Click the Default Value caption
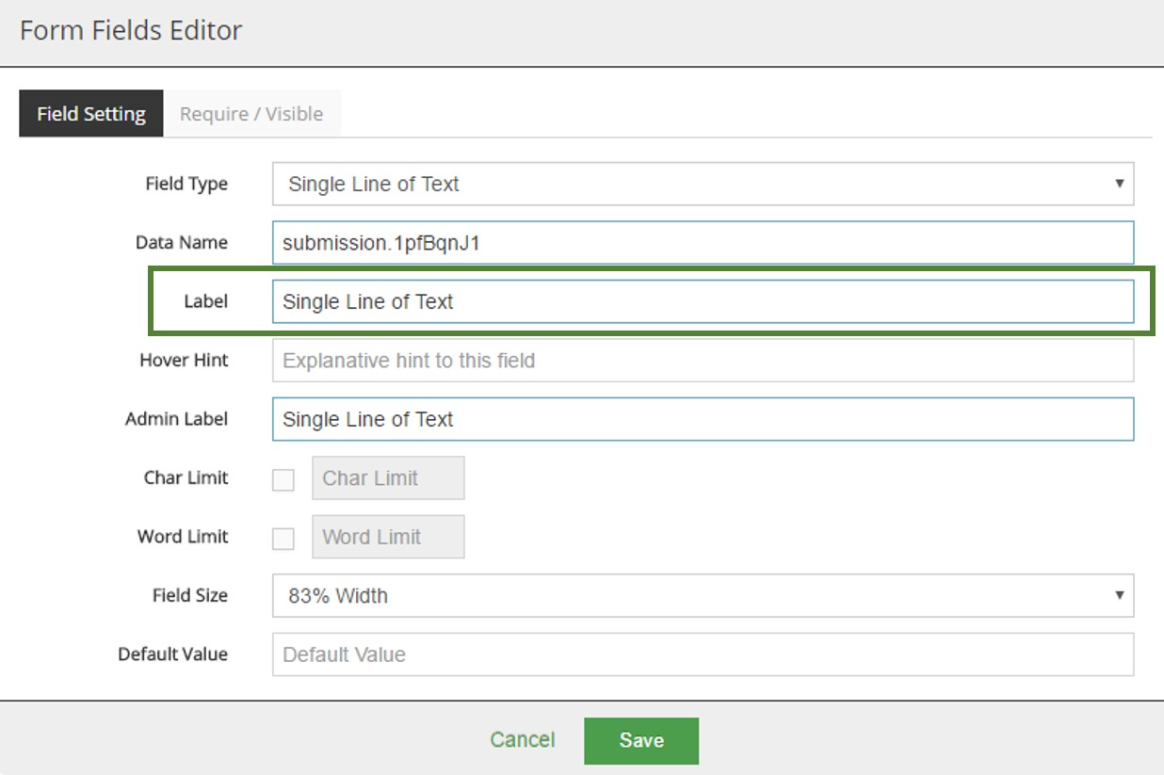1164x775 pixels. tap(173, 654)
